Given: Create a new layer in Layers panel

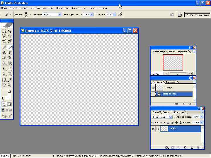Looking at the screenshot, I should pos(191,148).
